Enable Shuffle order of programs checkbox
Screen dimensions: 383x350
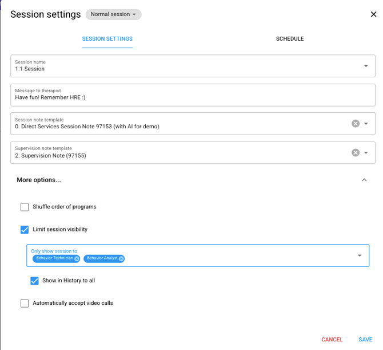tap(25, 207)
